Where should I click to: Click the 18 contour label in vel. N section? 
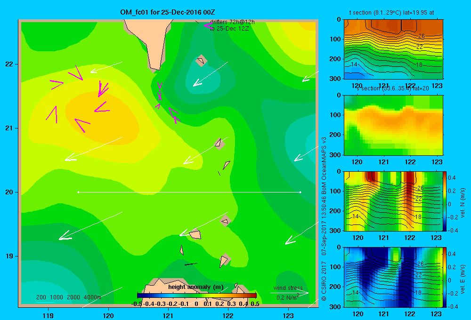(x=418, y=217)
